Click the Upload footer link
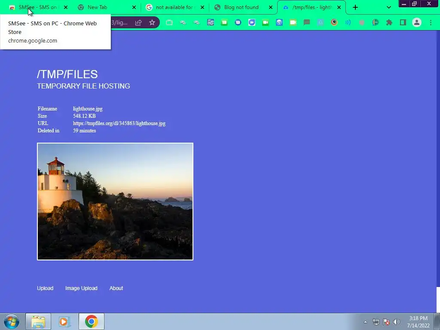The width and height of the screenshot is (440, 330). (45, 288)
